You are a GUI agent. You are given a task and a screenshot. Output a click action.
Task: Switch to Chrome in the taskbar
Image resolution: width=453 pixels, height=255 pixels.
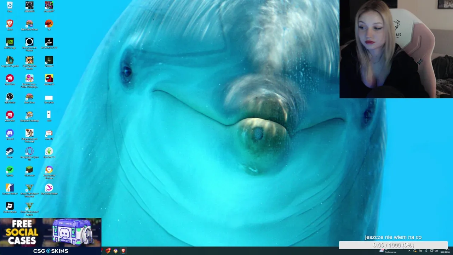[115, 251]
